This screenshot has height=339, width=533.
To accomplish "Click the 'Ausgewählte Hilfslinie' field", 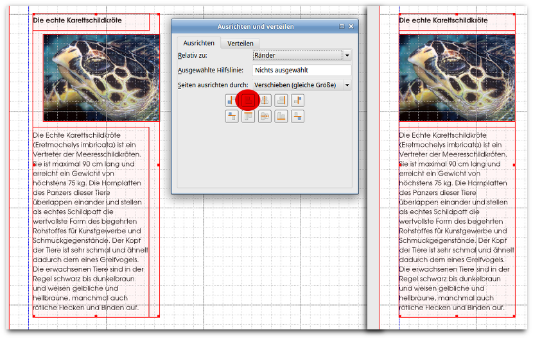I will click(302, 70).
